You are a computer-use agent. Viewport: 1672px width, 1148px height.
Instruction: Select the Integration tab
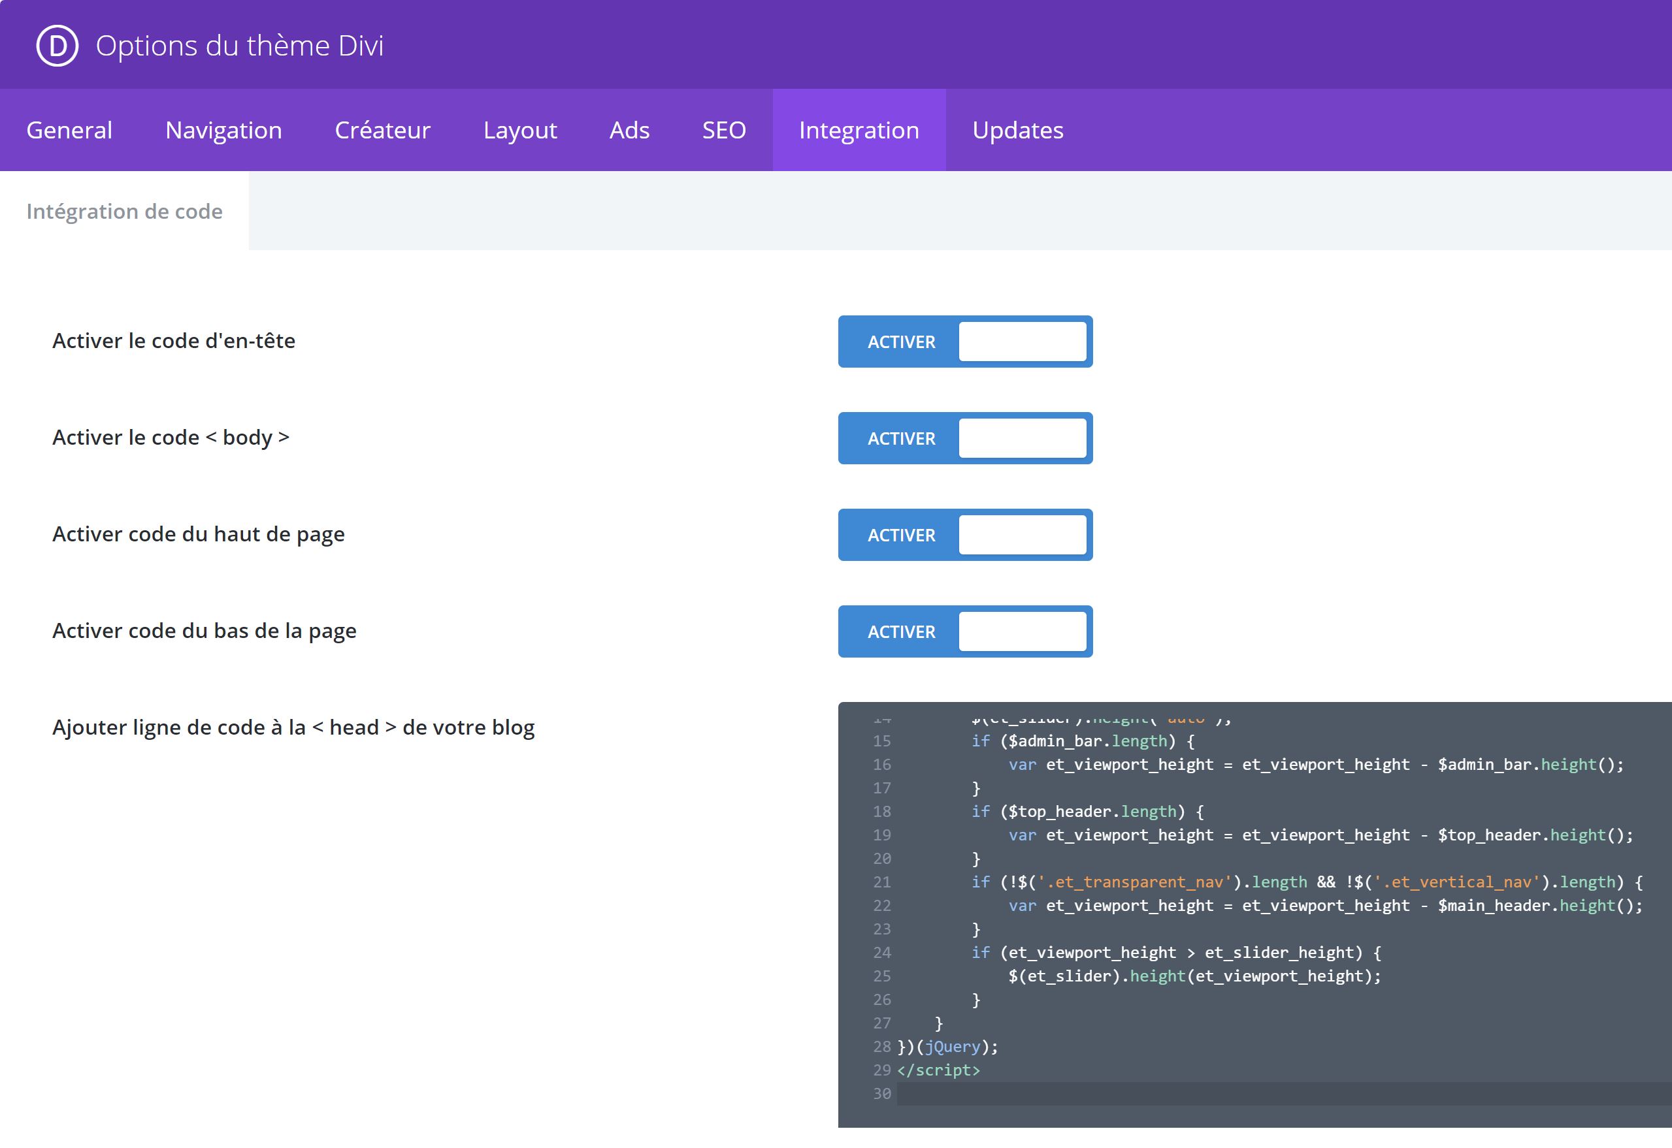(x=859, y=130)
